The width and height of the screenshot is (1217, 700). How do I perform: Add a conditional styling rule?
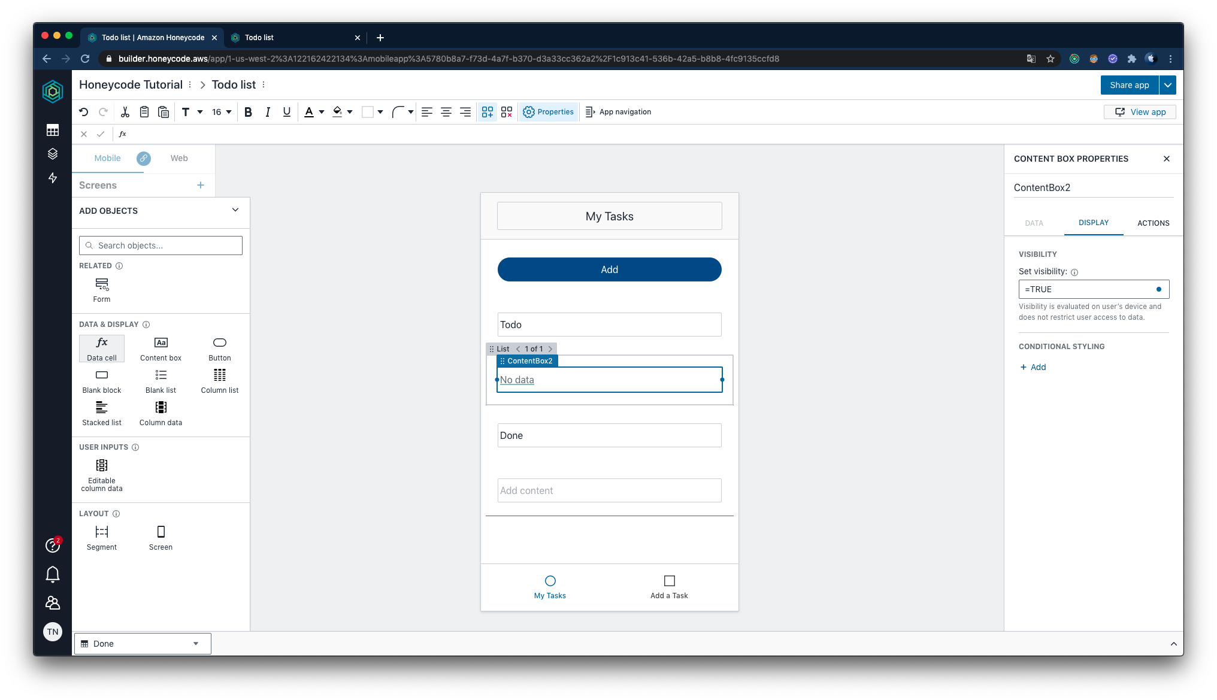coord(1033,367)
